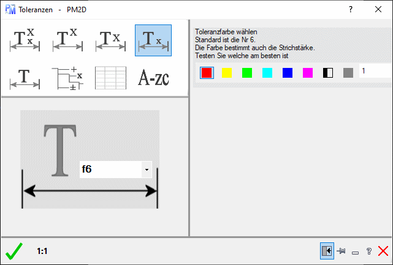
Task: Select the black and white swatch
Action: tap(328, 73)
